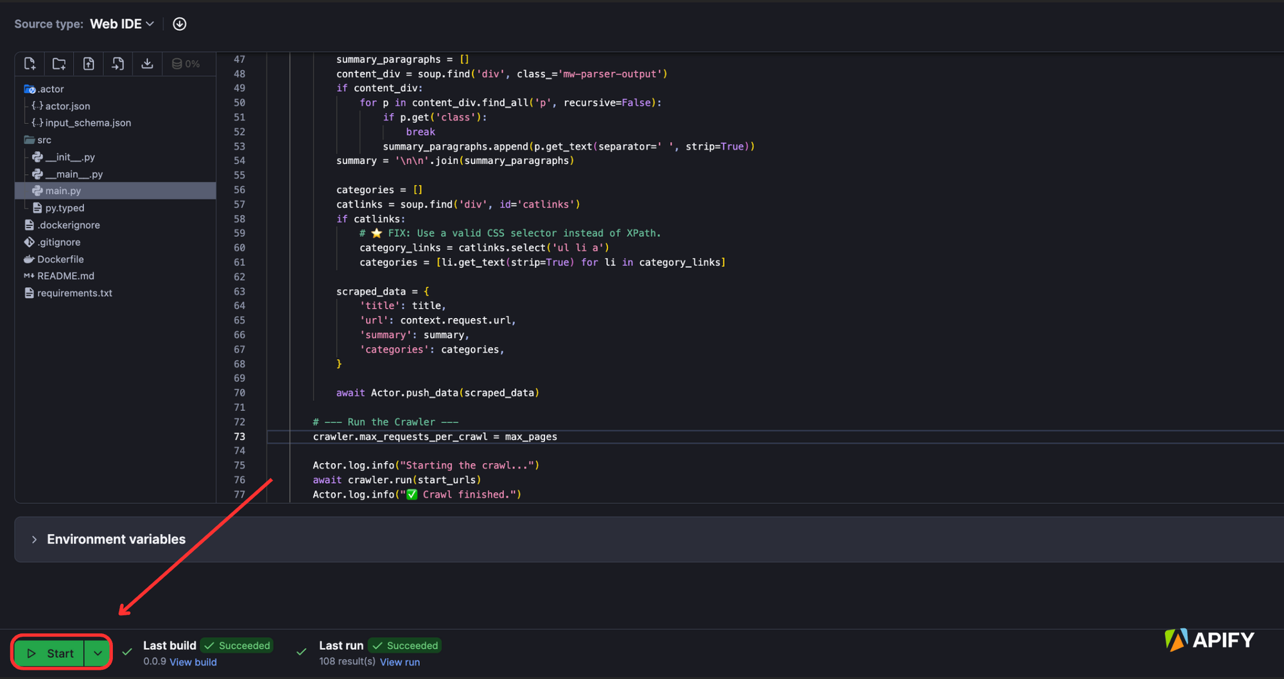Open the dropdown arrow next to Start
The width and height of the screenshot is (1284, 679).
pos(98,653)
